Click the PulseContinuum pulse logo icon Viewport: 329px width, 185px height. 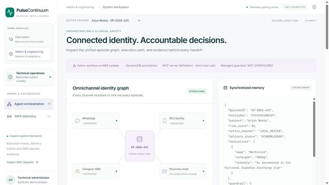[10, 12]
